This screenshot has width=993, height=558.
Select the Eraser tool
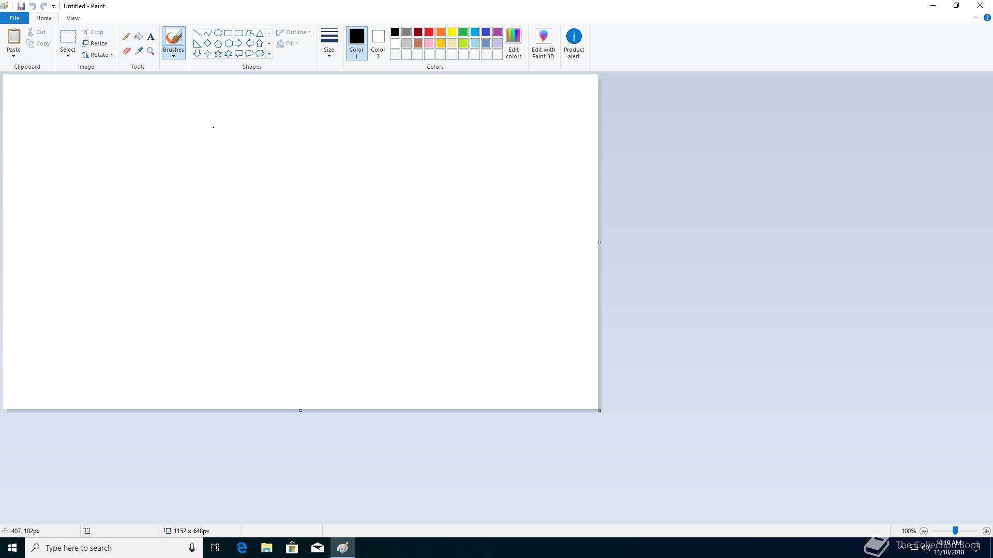click(x=126, y=51)
